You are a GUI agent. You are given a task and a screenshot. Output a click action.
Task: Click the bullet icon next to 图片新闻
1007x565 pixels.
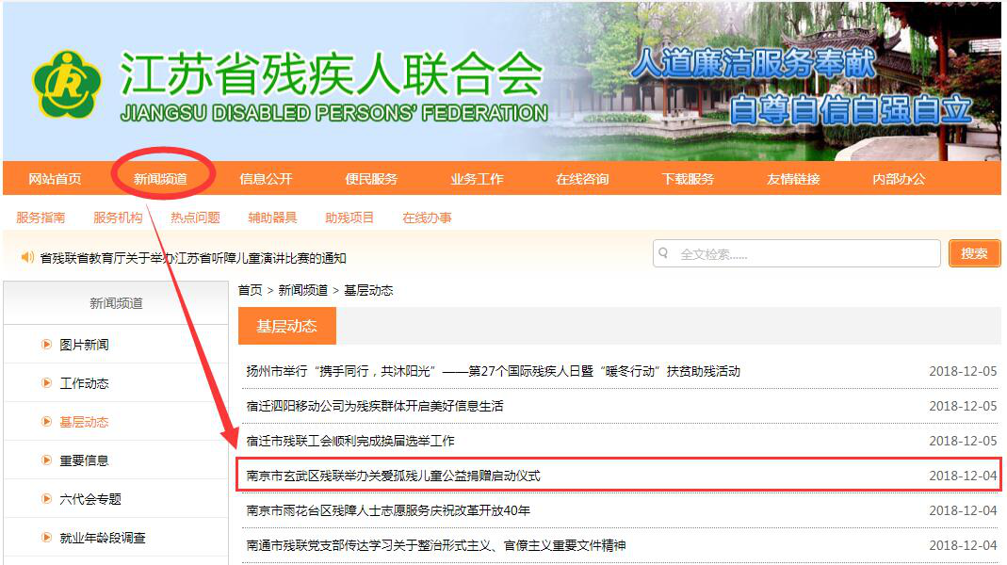[46, 345]
